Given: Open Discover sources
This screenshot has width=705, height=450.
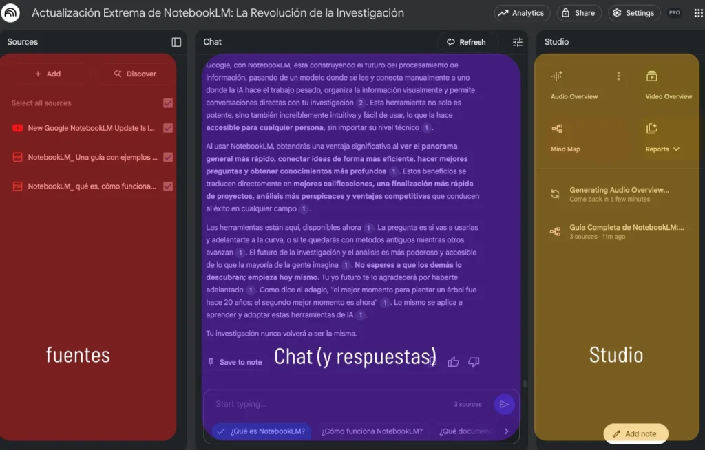Looking at the screenshot, I should pos(135,74).
